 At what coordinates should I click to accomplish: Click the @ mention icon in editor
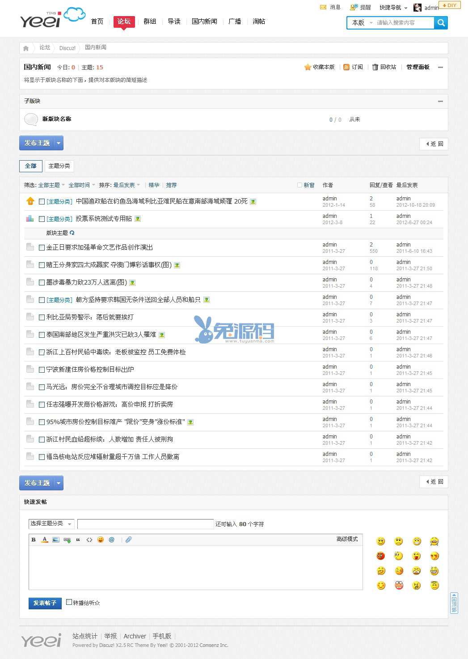(112, 540)
